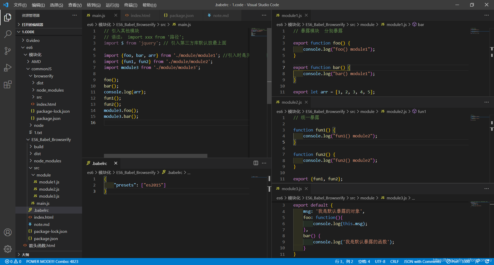Open the Search view in activity bar
This screenshot has height=265, width=494.
[8, 34]
